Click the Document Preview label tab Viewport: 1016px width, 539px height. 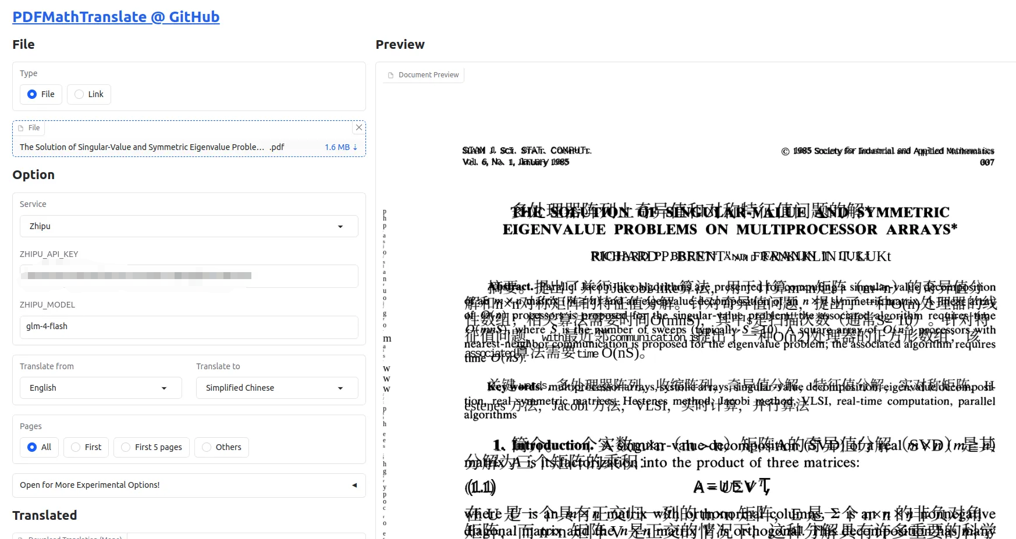pos(423,75)
